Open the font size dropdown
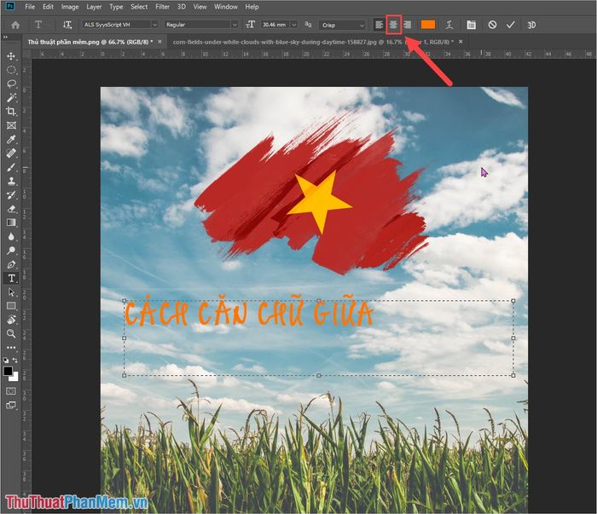 pos(294,25)
